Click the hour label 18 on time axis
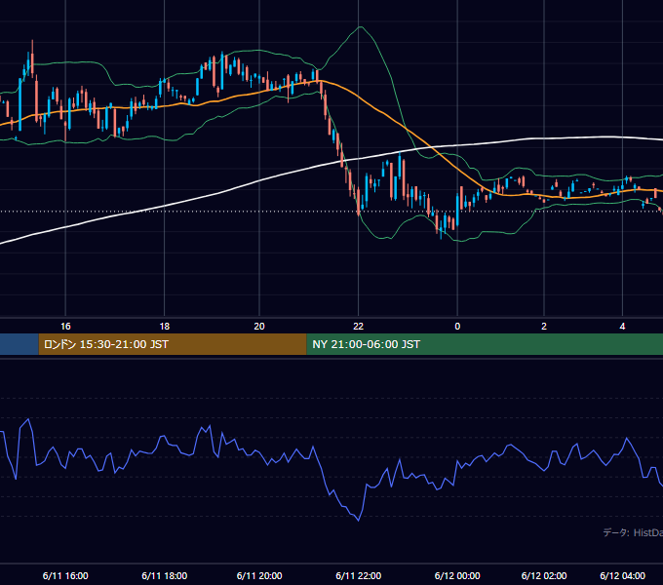Image resolution: width=663 pixels, height=585 pixels. pos(165,327)
